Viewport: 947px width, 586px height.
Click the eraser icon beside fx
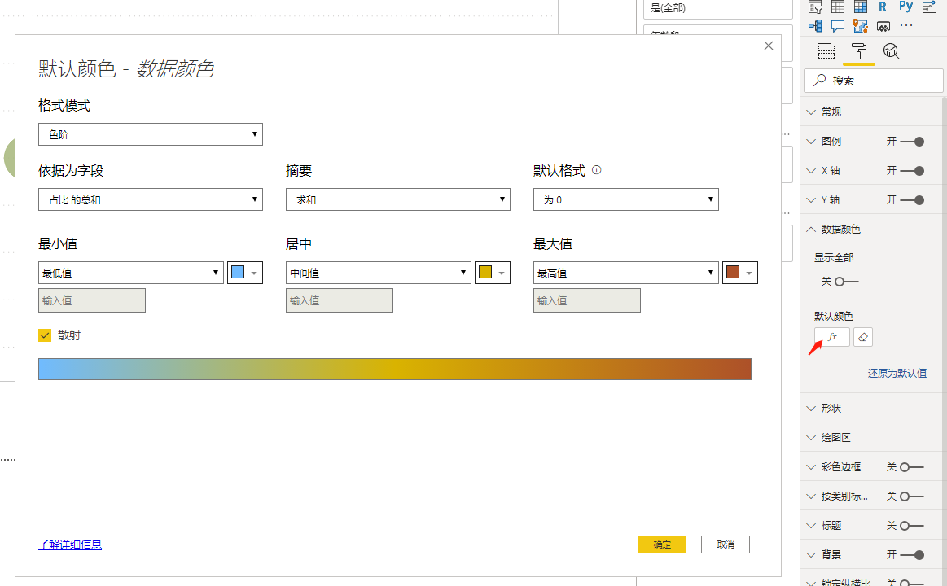click(863, 337)
